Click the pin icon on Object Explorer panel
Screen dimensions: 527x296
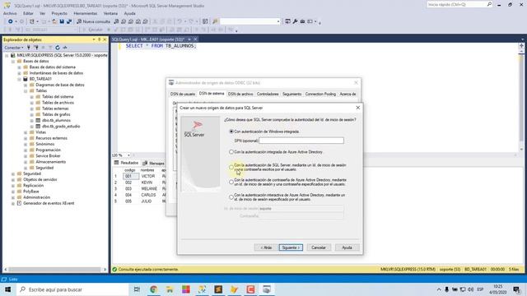(99, 39)
